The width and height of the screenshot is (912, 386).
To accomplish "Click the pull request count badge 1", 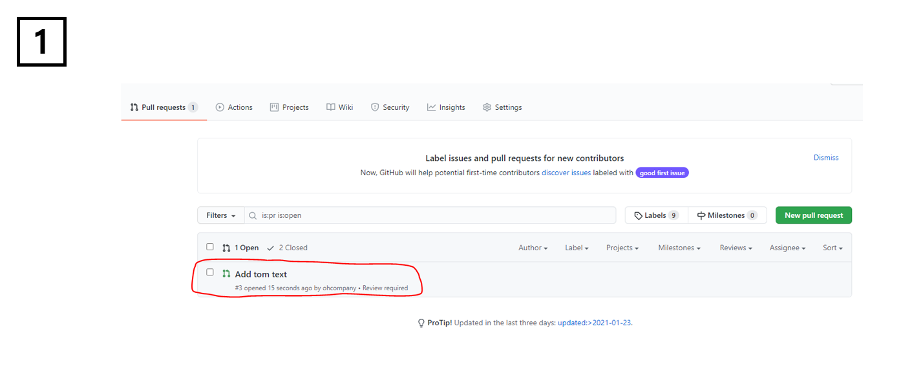I will (193, 107).
